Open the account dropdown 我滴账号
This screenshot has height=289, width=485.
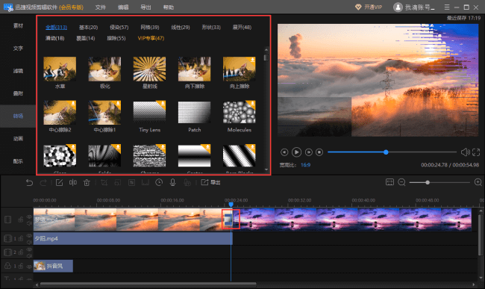click(x=414, y=7)
